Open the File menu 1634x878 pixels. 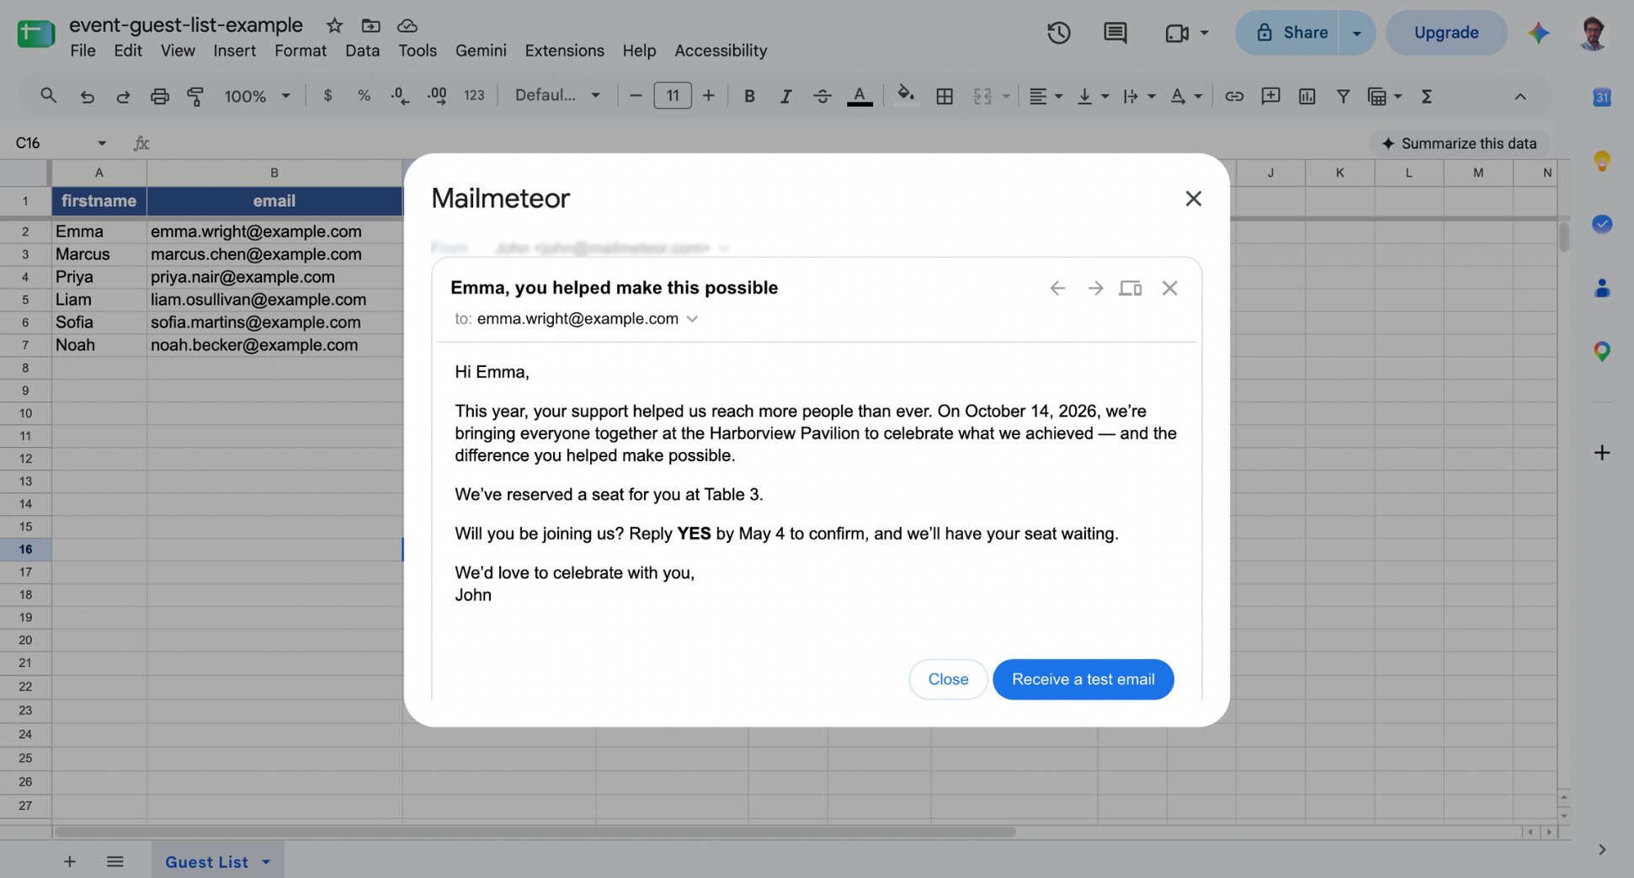coord(82,51)
